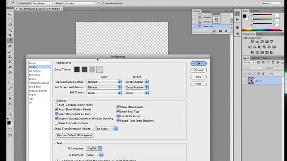Screen dimensions: 287x161
Task: Click the lock all padlock icon
Action: (263, 73)
